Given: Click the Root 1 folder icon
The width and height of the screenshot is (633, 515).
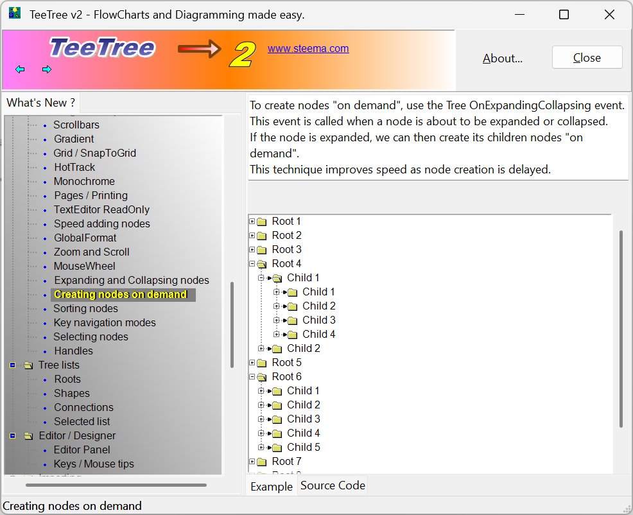Looking at the screenshot, I should pyautogui.click(x=262, y=222).
